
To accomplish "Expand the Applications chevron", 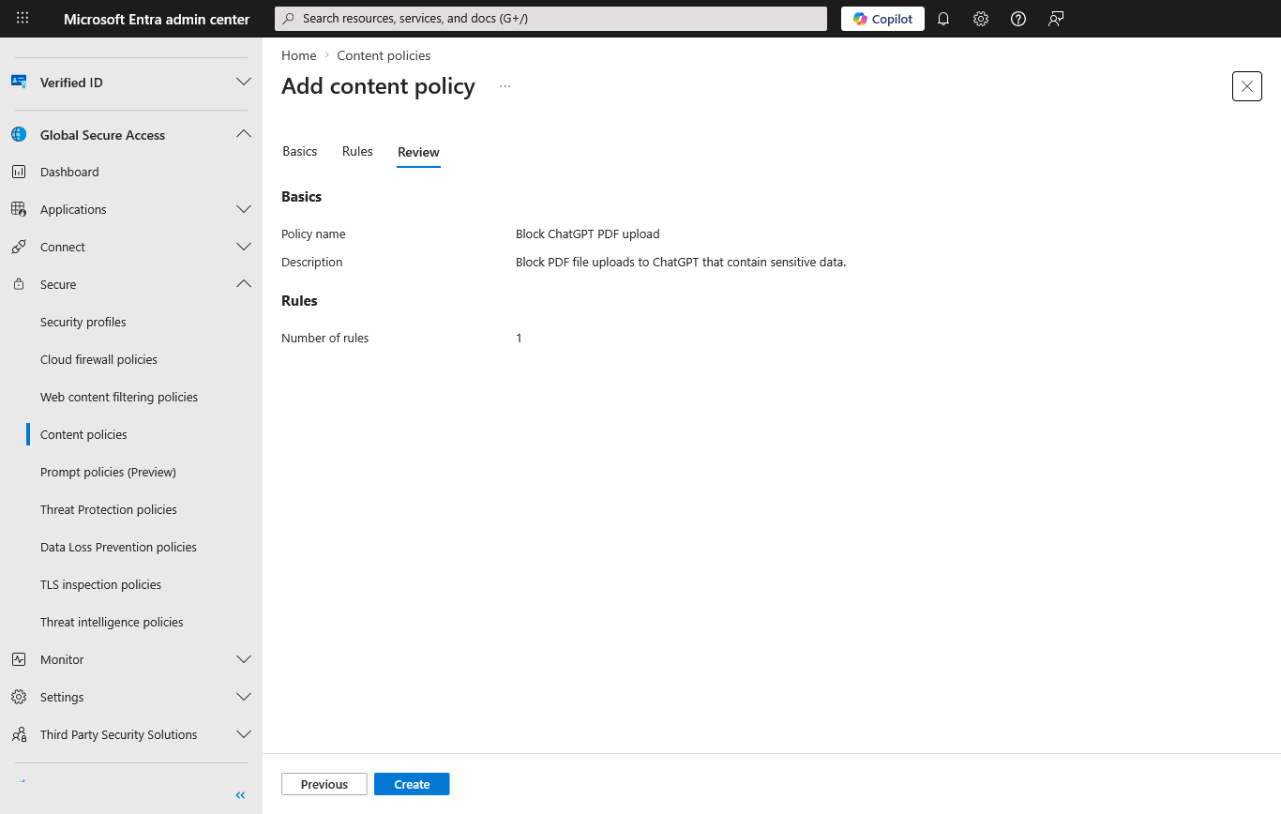I will 244,209.
